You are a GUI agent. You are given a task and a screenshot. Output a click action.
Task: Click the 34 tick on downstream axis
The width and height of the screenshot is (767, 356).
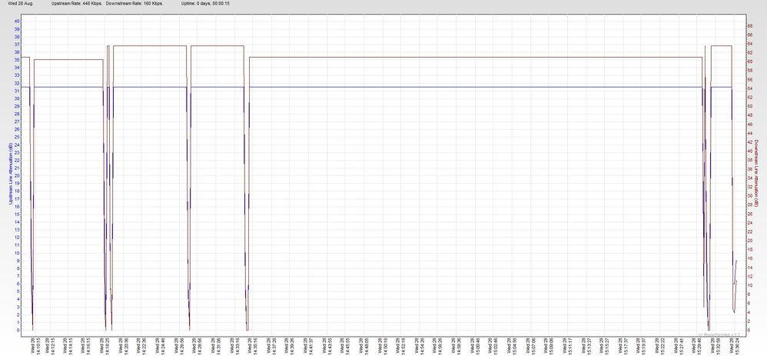749,178
